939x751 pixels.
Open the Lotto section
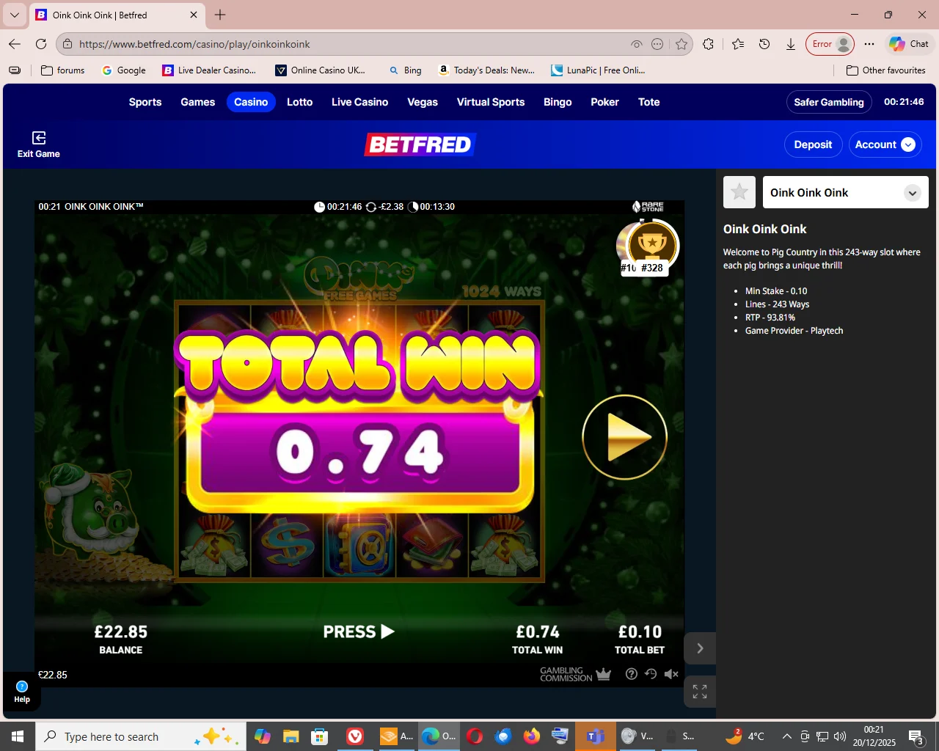299,102
